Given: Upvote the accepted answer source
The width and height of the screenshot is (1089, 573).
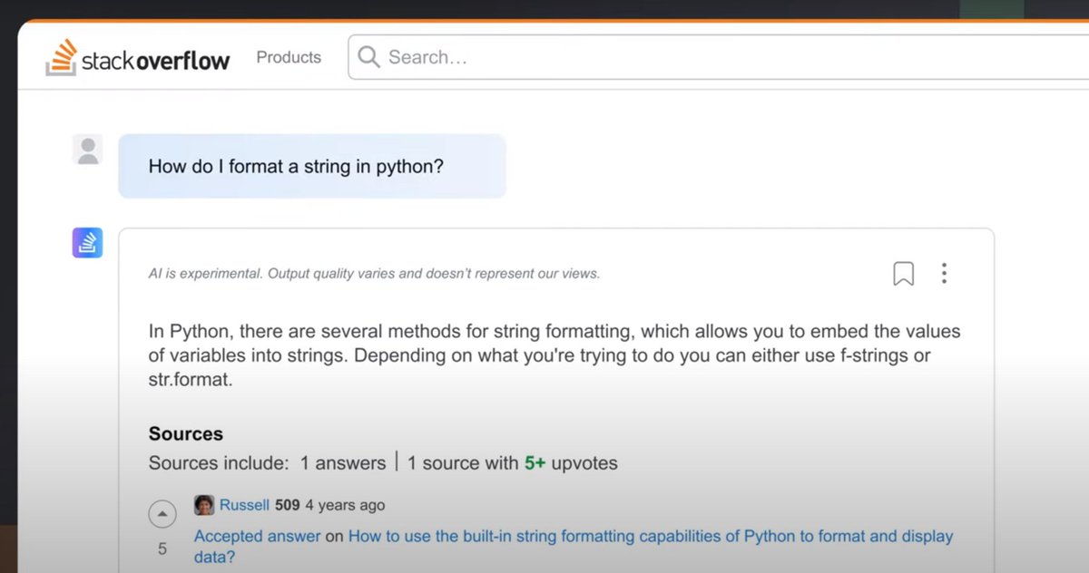Looking at the screenshot, I should 162,513.
